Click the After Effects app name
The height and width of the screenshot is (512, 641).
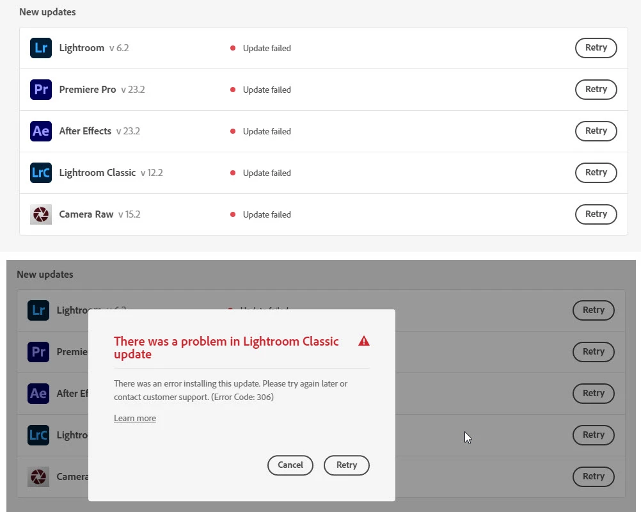point(85,131)
